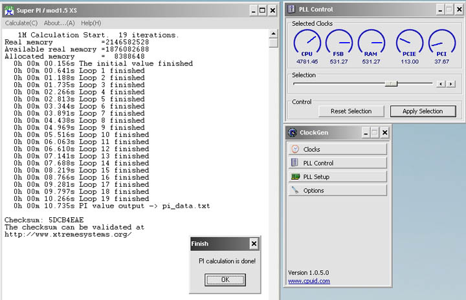Select the PCI clock gauge

[441, 43]
